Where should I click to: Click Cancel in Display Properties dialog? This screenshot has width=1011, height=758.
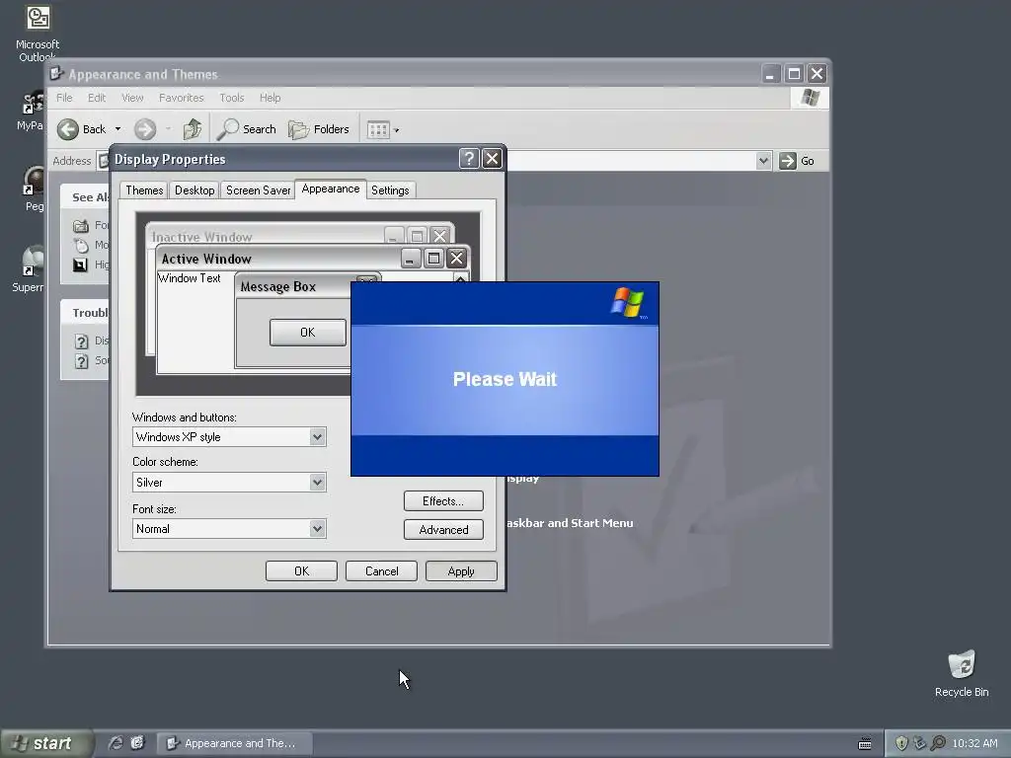[x=381, y=571]
